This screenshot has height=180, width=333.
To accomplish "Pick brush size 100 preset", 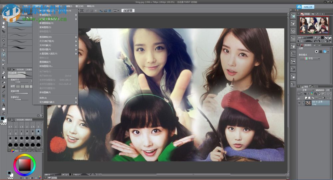I will 38,145.
